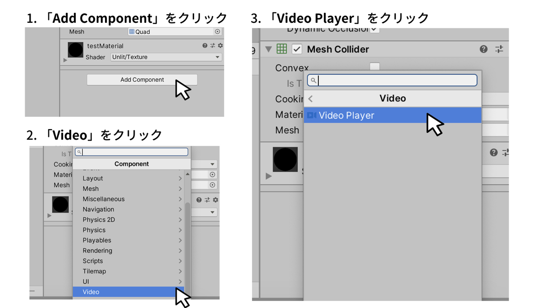
Task: Click material sphere preview in step 3
Action: (x=285, y=159)
